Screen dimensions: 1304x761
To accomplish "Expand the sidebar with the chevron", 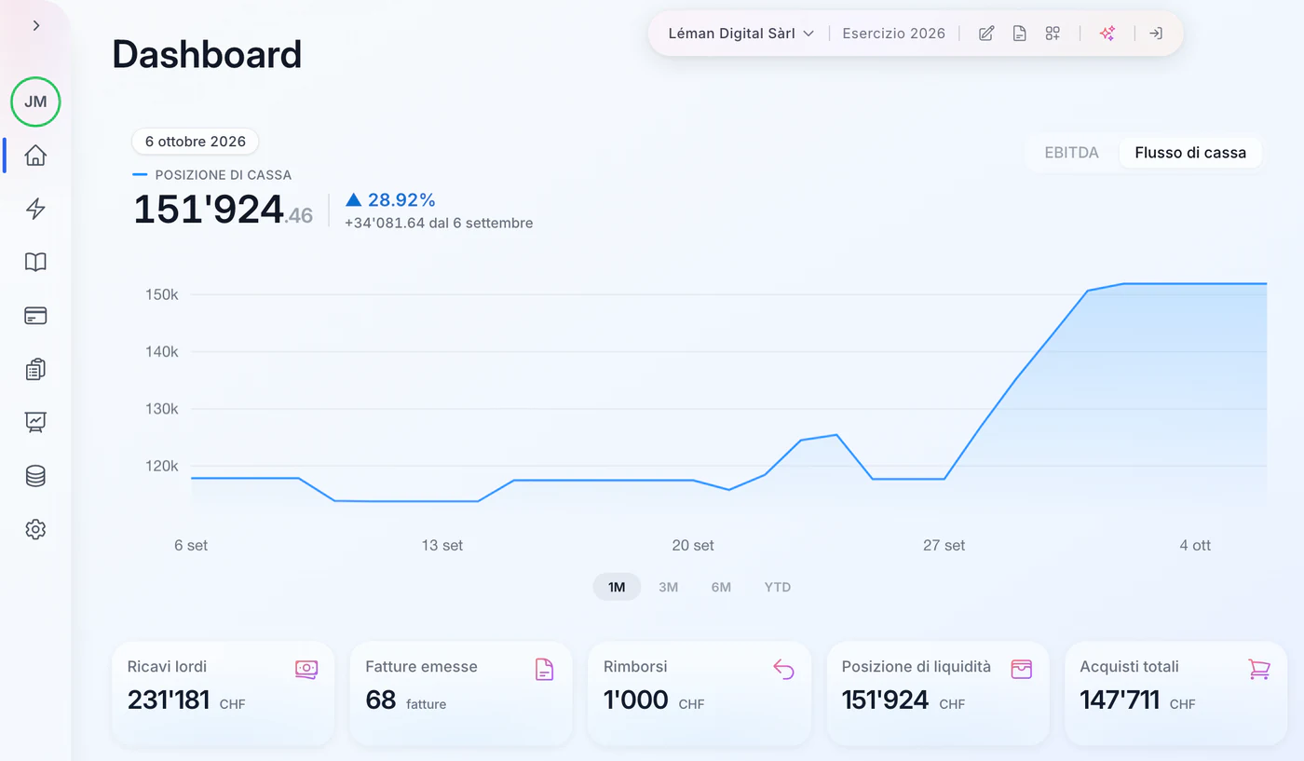I will (36, 26).
